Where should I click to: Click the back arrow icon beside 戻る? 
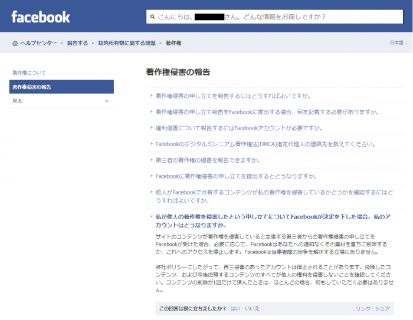click(x=107, y=101)
